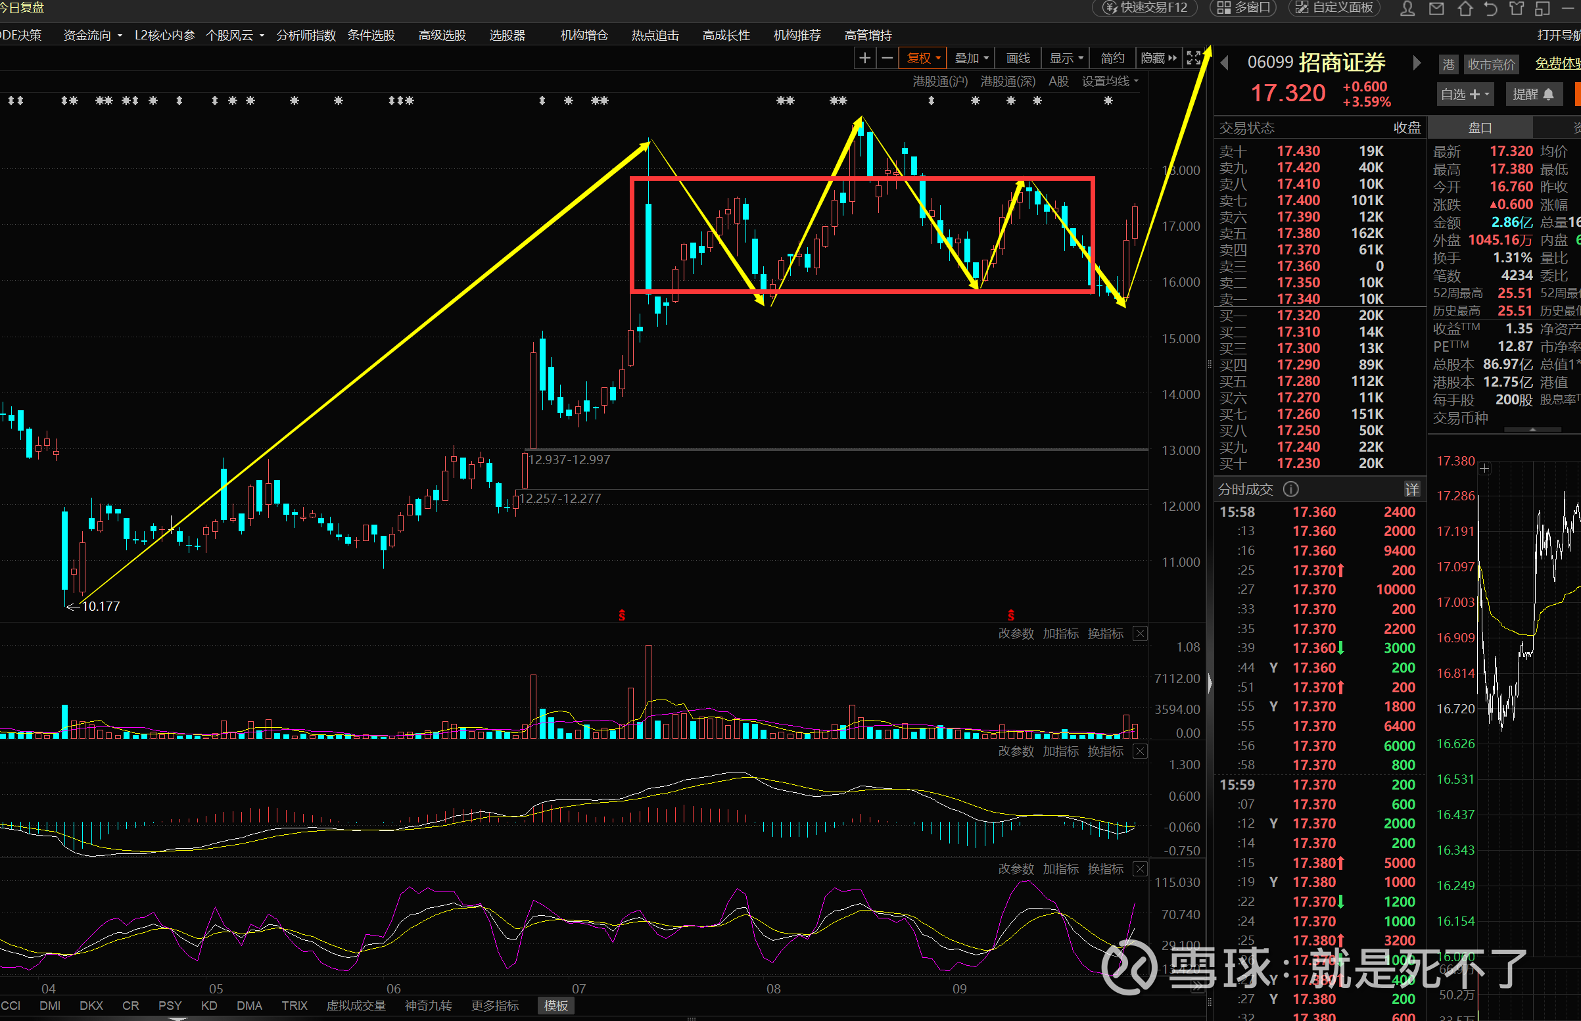Select the KD indicator tab

209,1005
